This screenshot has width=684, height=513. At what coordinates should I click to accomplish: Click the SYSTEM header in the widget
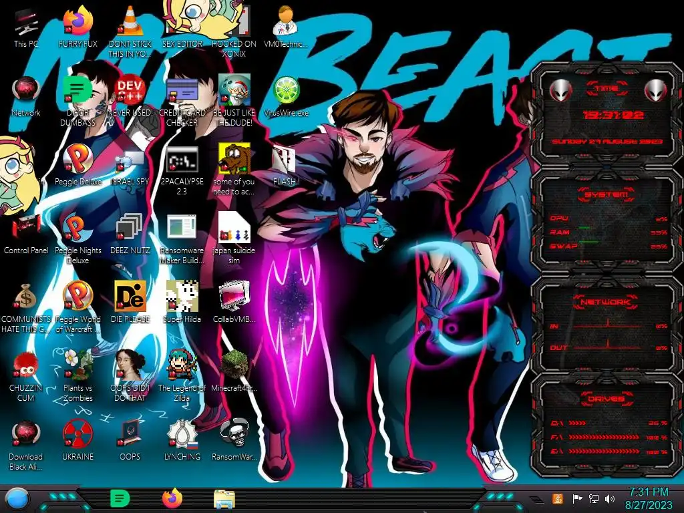pos(607,194)
